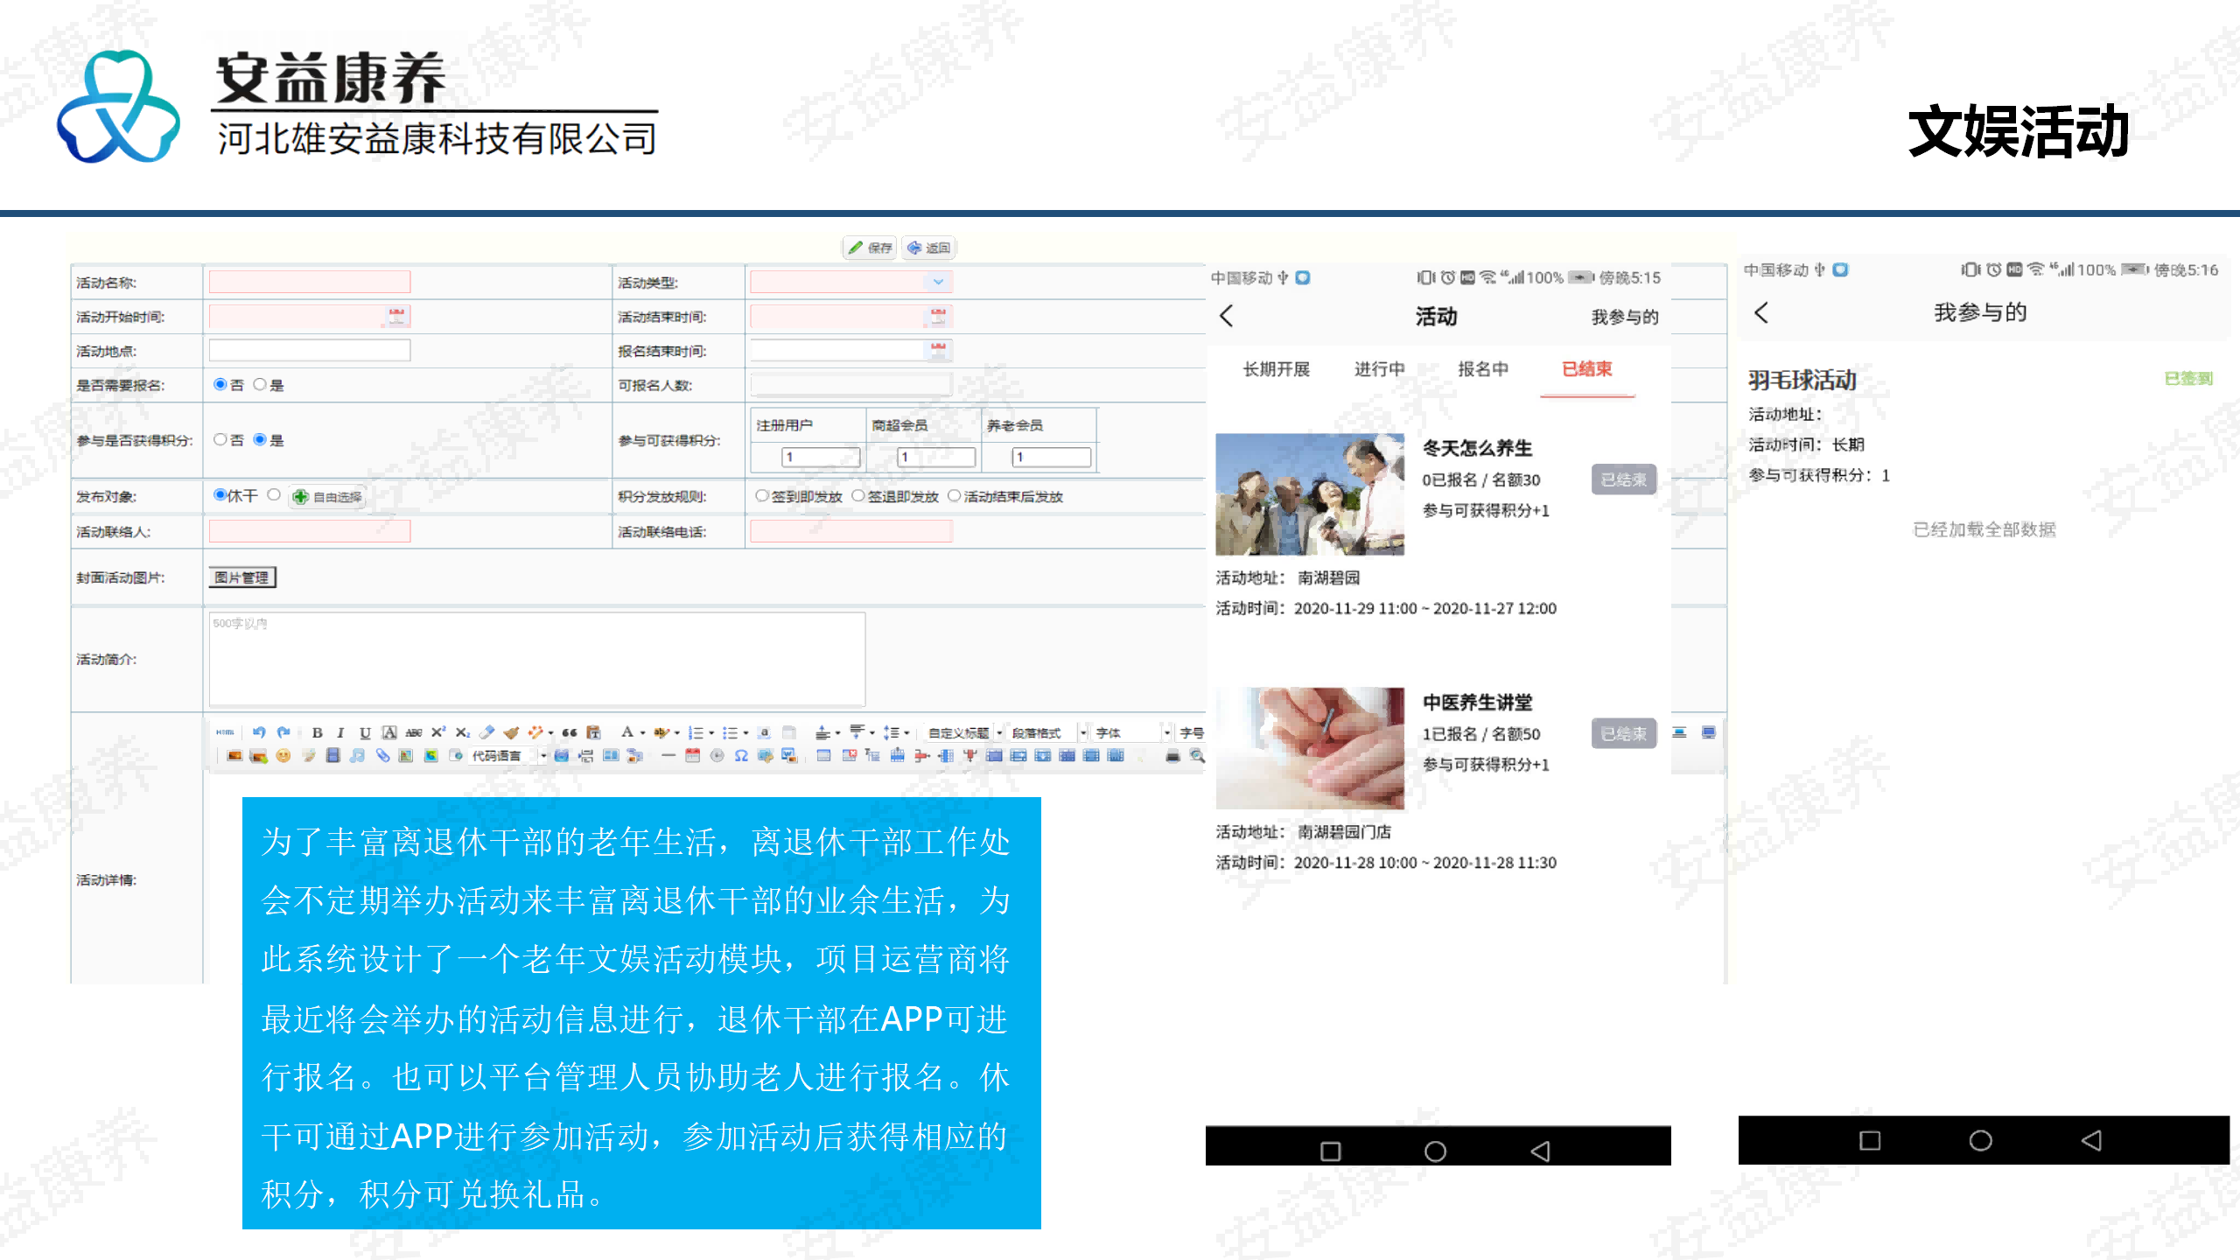Image resolution: width=2240 pixels, height=1260 pixels.
Task: Choose 签到即发放 points rule
Action: point(762,496)
